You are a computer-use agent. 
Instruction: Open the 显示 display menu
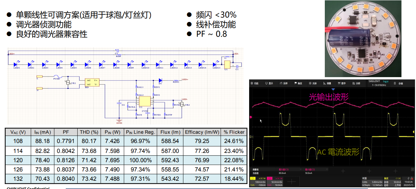tap(269, 83)
